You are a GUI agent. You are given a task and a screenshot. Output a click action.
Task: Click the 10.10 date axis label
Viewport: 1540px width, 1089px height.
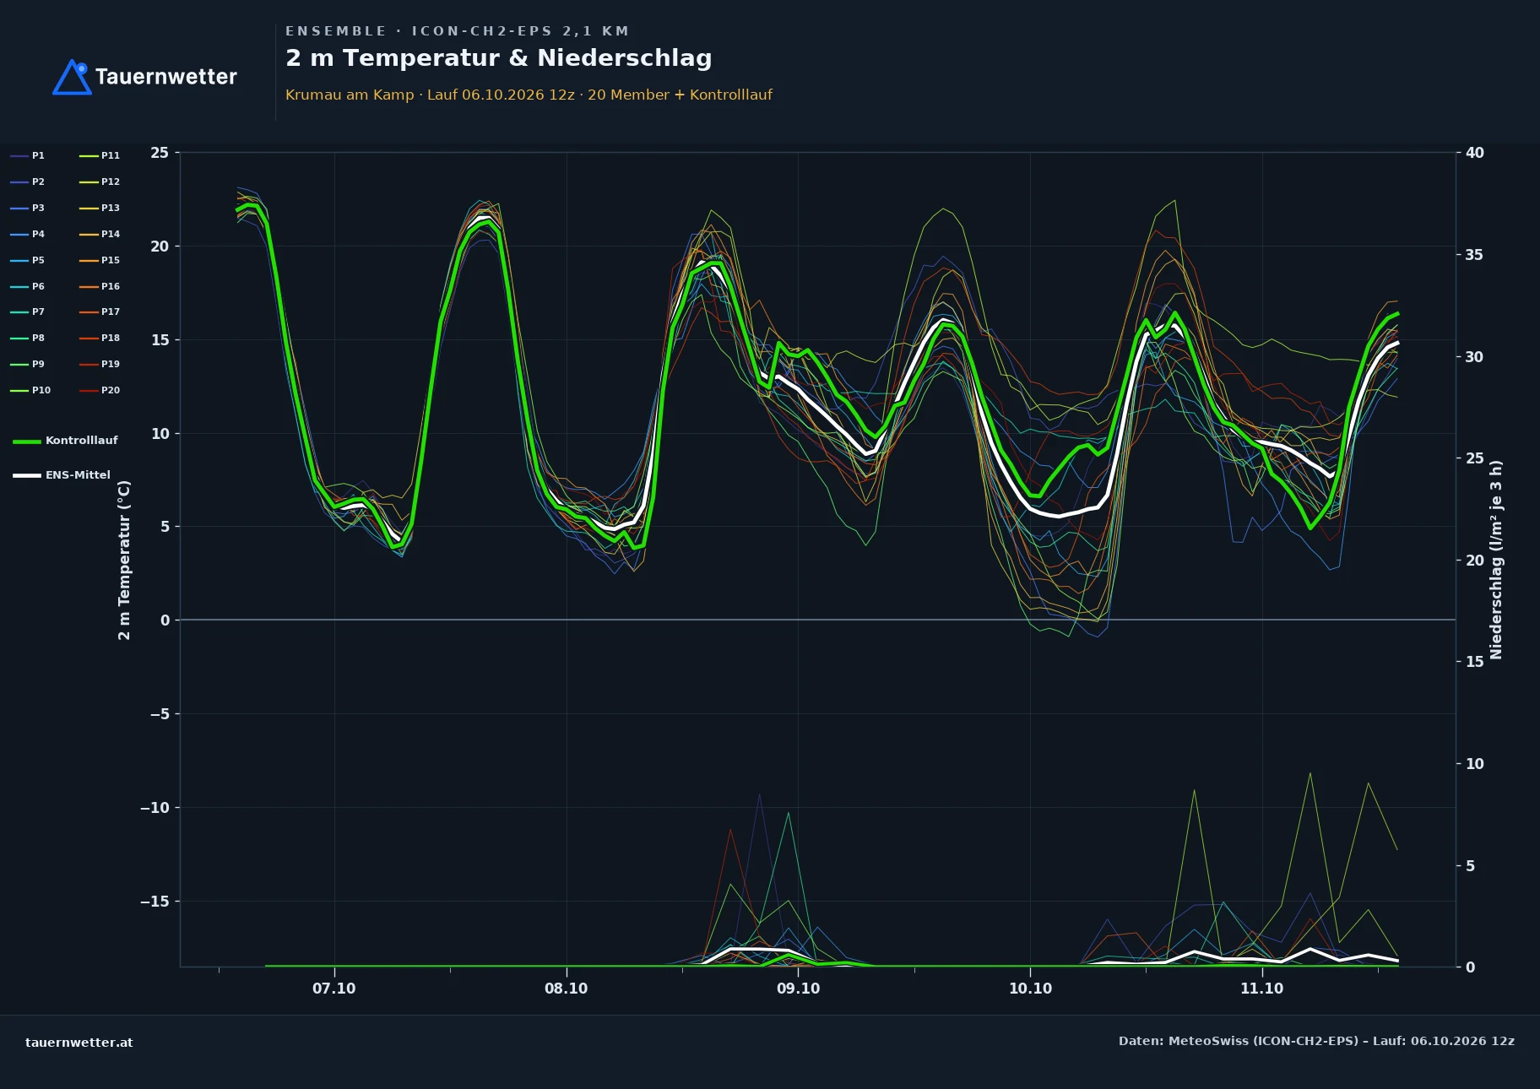coord(1030,989)
